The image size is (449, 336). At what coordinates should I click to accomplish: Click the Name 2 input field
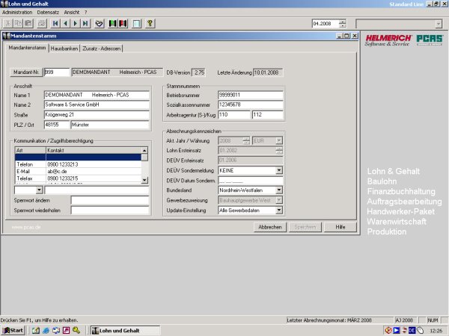pyautogui.click(x=97, y=105)
